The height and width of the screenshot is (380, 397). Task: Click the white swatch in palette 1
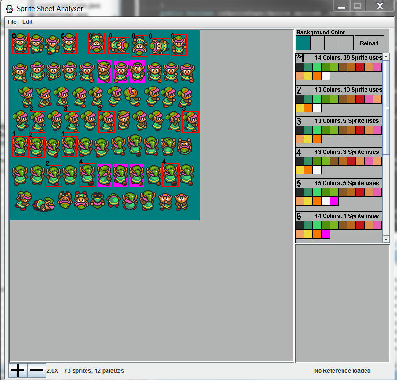click(325, 76)
